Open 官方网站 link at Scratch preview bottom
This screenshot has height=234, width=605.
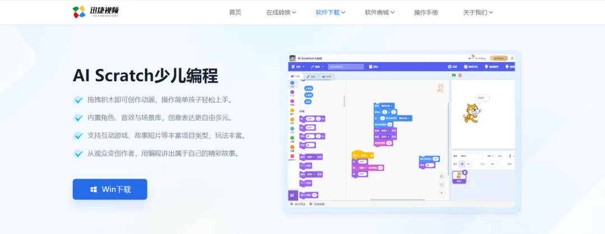(297, 204)
